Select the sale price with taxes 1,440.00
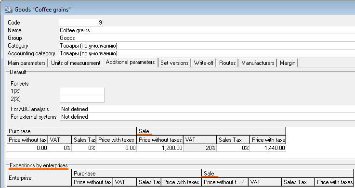This screenshot has height=188, width=355. point(268,148)
